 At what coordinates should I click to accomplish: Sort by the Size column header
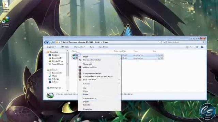coord(154,51)
